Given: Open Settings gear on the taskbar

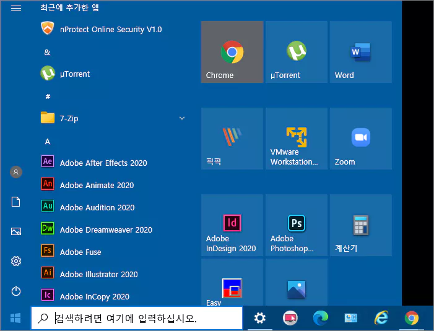Looking at the screenshot, I should pyautogui.click(x=260, y=318).
